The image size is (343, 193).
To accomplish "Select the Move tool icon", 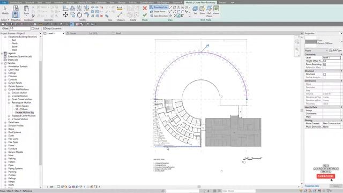I will 65,15.
